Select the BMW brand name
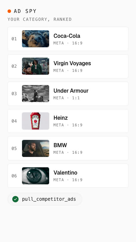The image size is (136, 242). [60, 145]
